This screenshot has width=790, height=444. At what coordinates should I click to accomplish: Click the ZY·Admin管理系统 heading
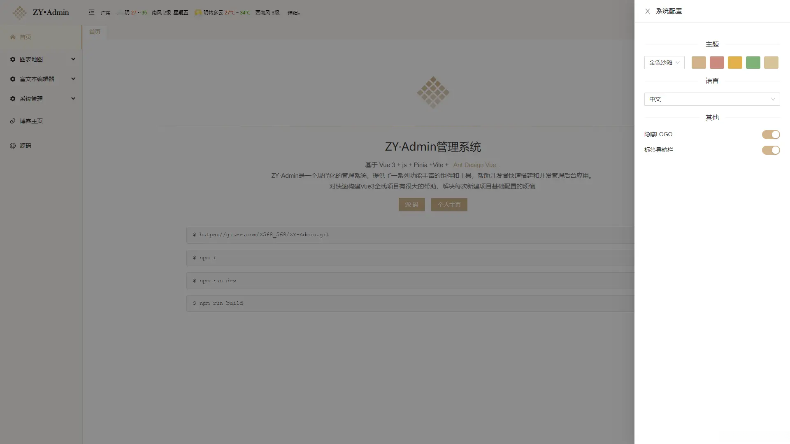click(433, 146)
